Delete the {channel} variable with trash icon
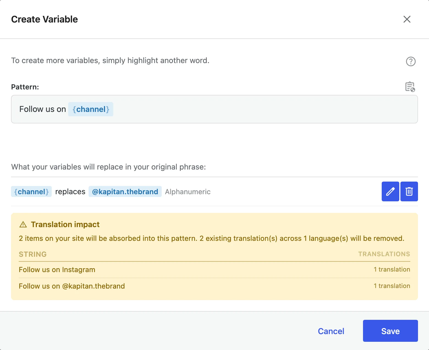429x350 pixels. pyautogui.click(x=409, y=191)
